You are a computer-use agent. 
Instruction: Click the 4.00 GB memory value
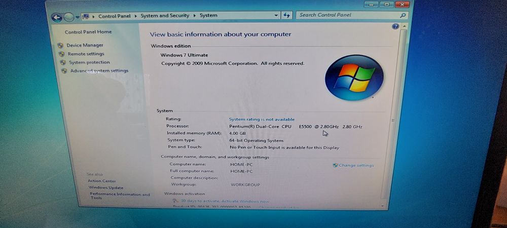click(x=237, y=133)
